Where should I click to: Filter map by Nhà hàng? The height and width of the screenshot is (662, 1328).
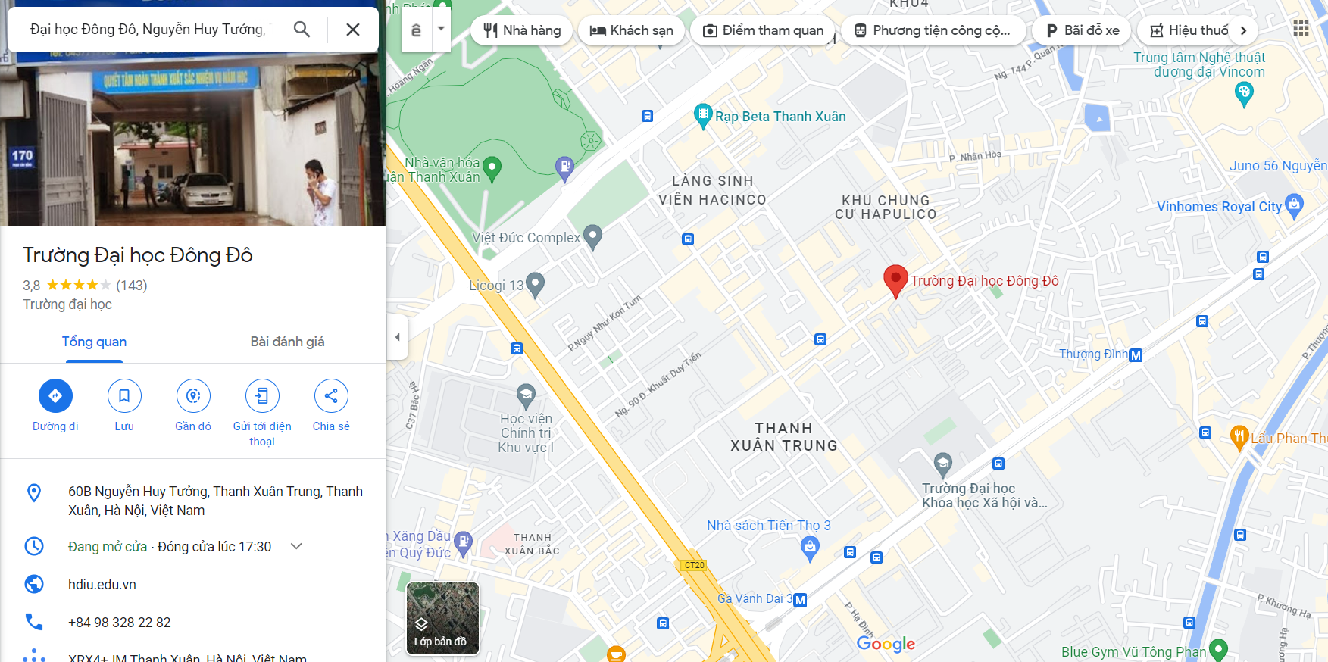tap(522, 30)
